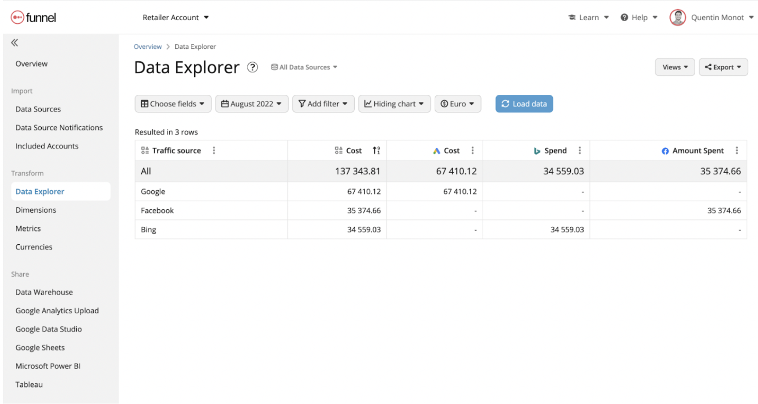The image size is (758, 404).
Task: Open the Euro currency dropdown
Action: coord(457,104)
